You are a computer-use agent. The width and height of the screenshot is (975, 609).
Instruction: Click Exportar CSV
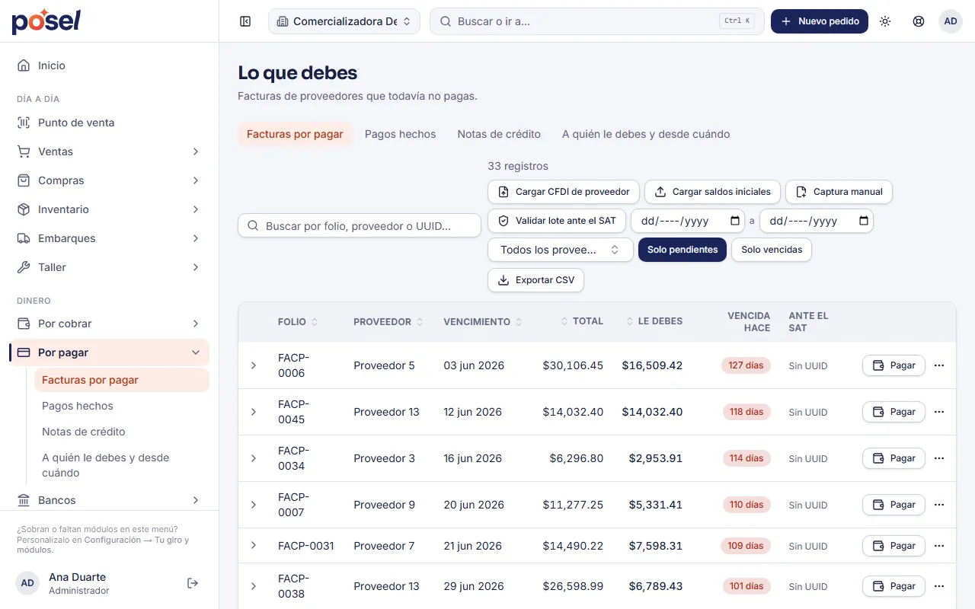coord(536,280)
